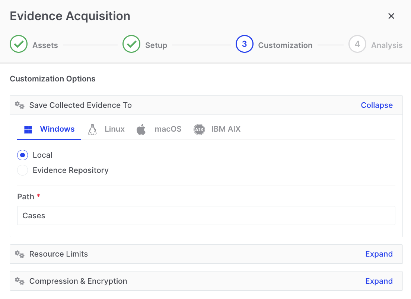Select the Evidence Repository radio option
The height and width of the screenshot is (299, 411).
pyautogui.click(x=23, y=170)
